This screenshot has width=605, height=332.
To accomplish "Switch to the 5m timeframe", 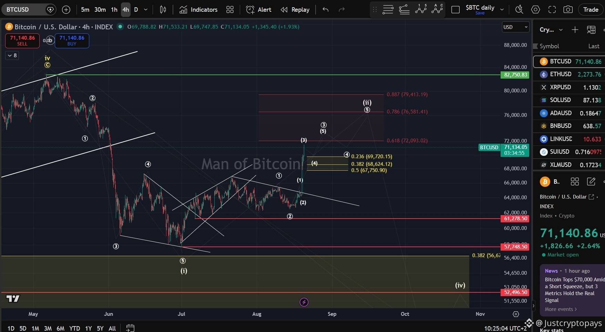I will pyautogui.click(x=85, y=10).
